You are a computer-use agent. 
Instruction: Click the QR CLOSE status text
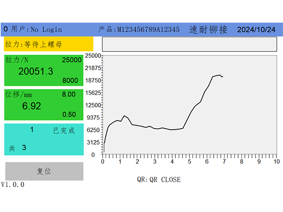tap(158, 179)
